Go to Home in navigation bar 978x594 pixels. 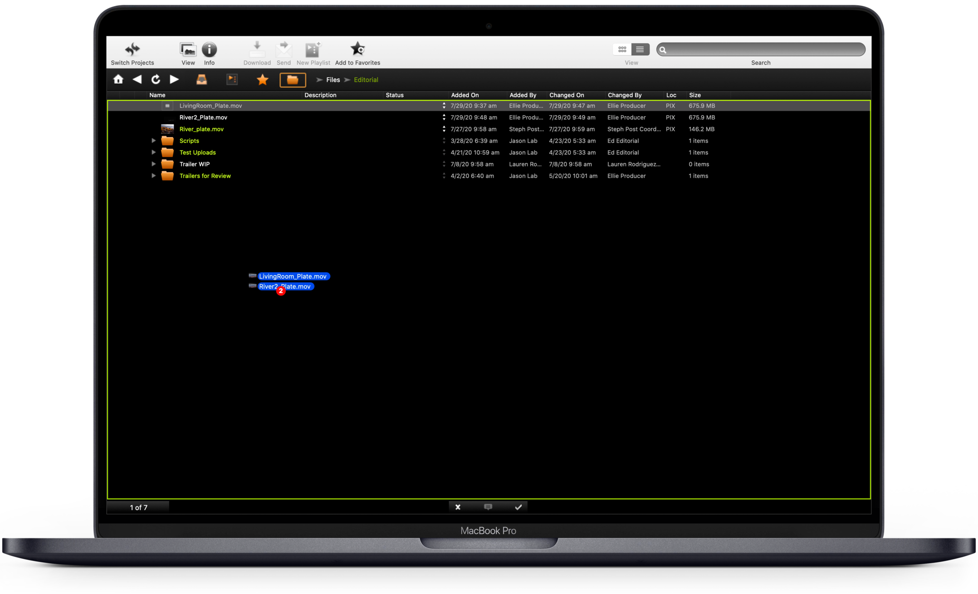coord(118,79)
